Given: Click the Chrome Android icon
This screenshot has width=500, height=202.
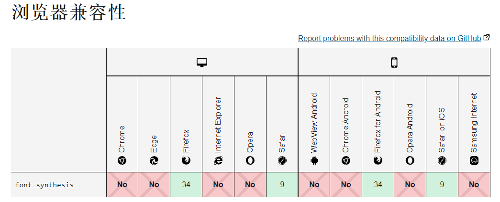Looking at the screenshot, I should click(346, 161).
